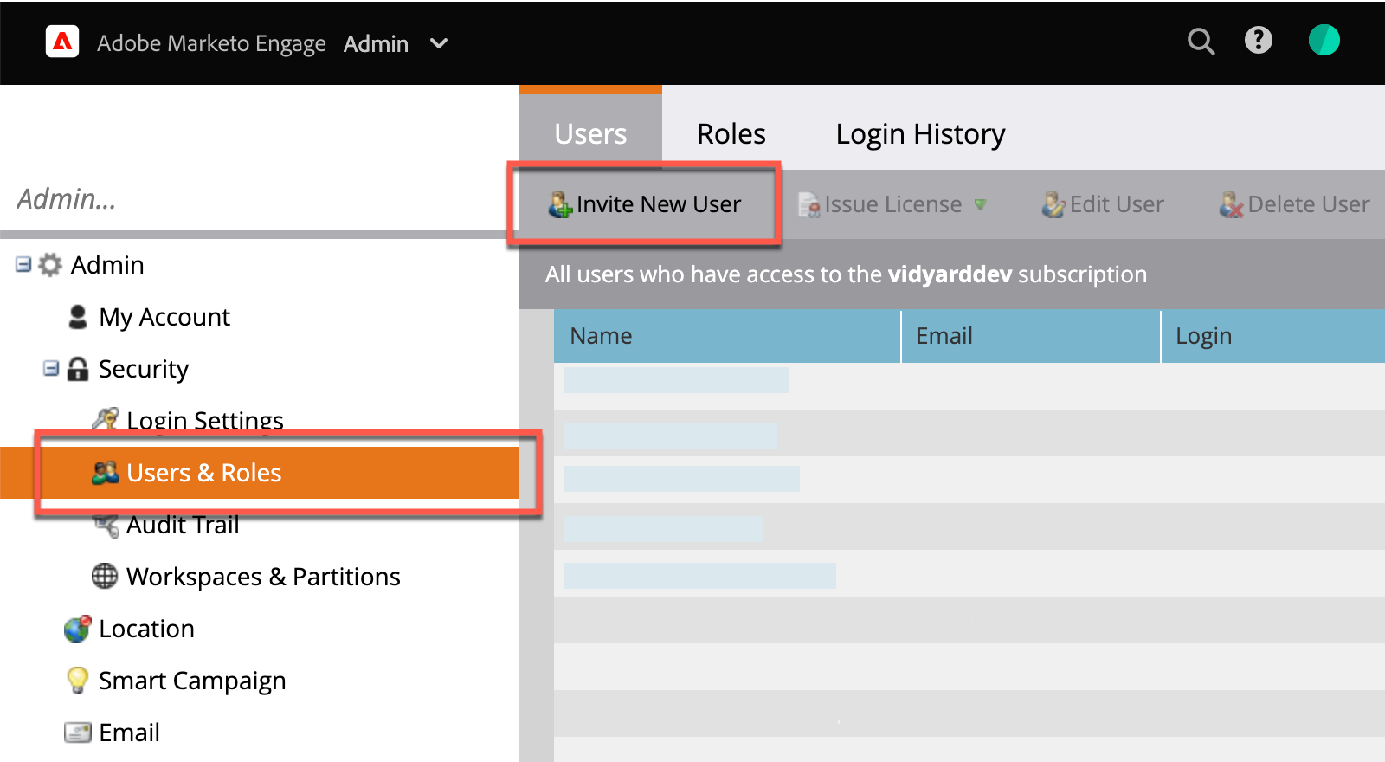This screenshot has width=1385, height=762.
Task: Open Email settings in the tree
Action: pos(129,733)
